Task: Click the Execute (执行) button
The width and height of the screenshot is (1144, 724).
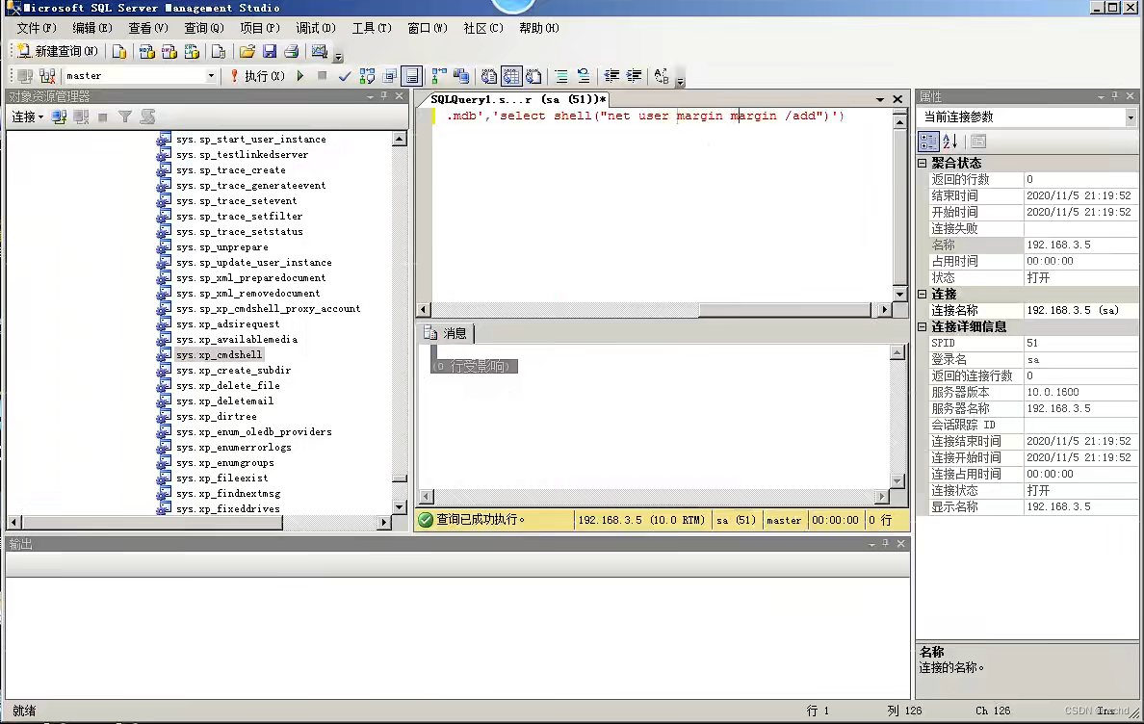Action: point(257,76)
